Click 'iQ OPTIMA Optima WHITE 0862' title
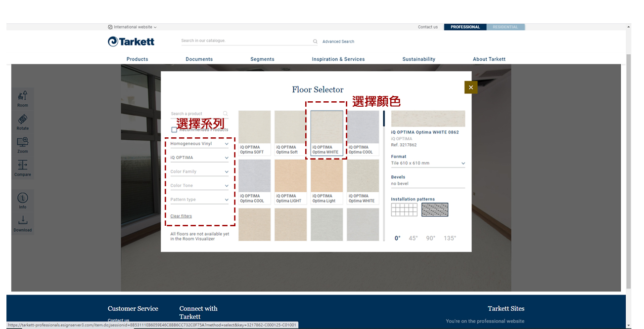This screenshot has height=329, width=644. (x=425, y=132)
